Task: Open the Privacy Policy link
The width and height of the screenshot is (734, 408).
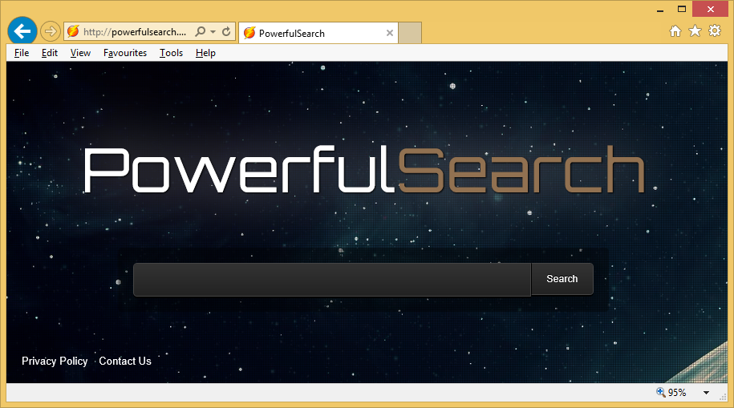Action: tap(55, 361)
